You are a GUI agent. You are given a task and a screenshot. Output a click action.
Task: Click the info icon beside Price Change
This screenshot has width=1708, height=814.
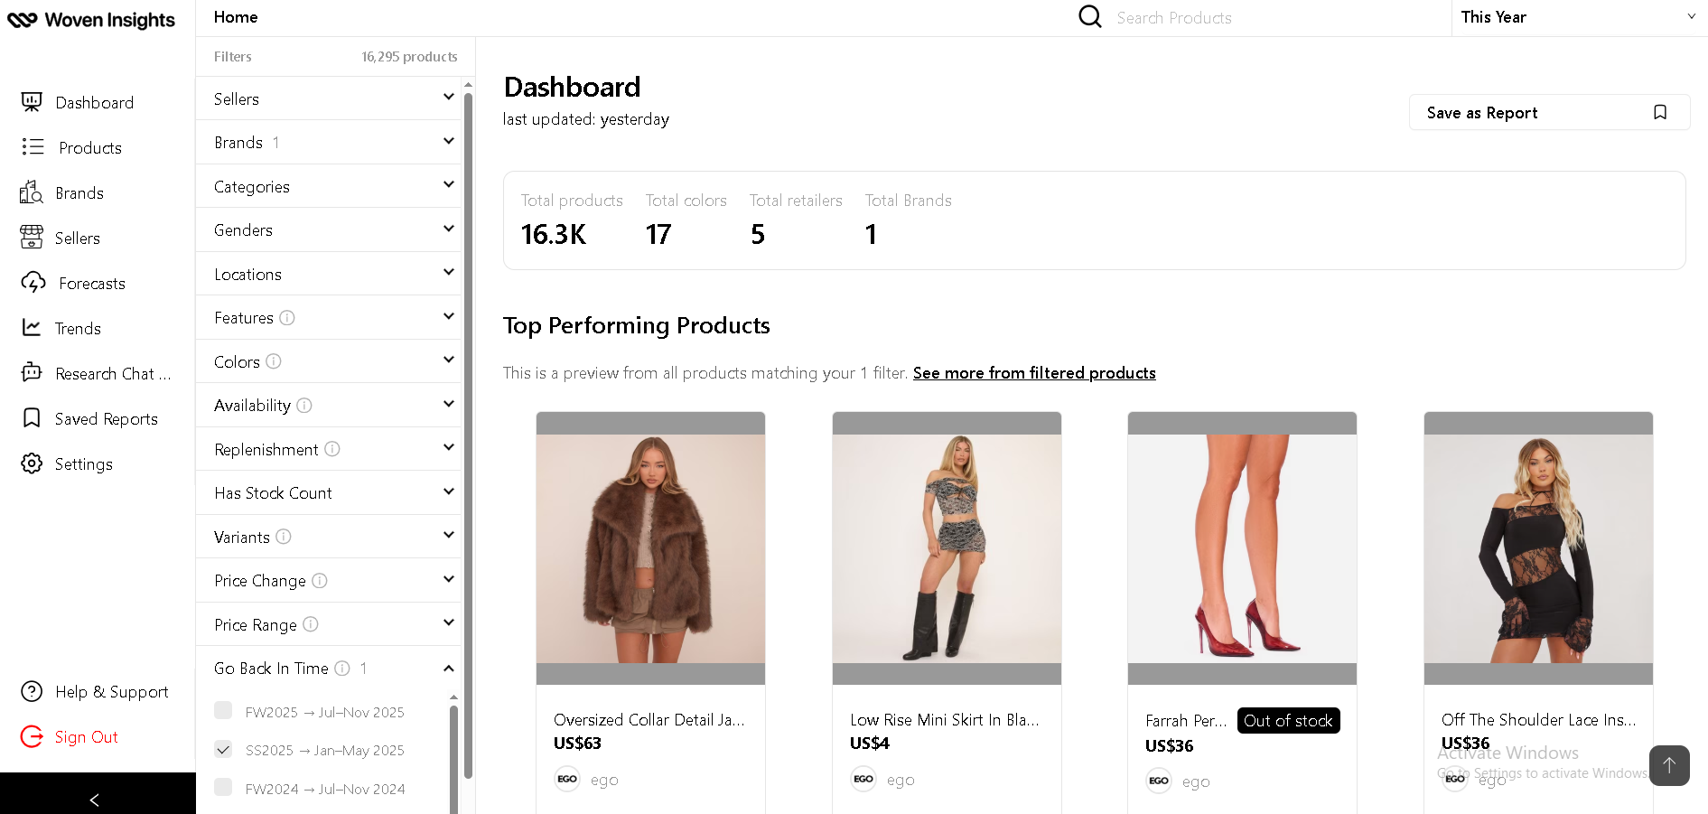click(320, 581)
